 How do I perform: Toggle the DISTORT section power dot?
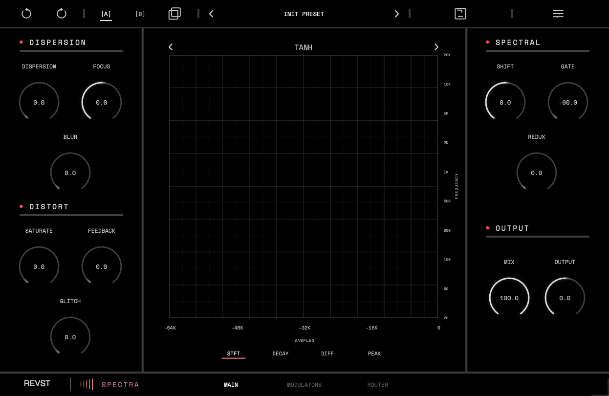pos(22,206)
